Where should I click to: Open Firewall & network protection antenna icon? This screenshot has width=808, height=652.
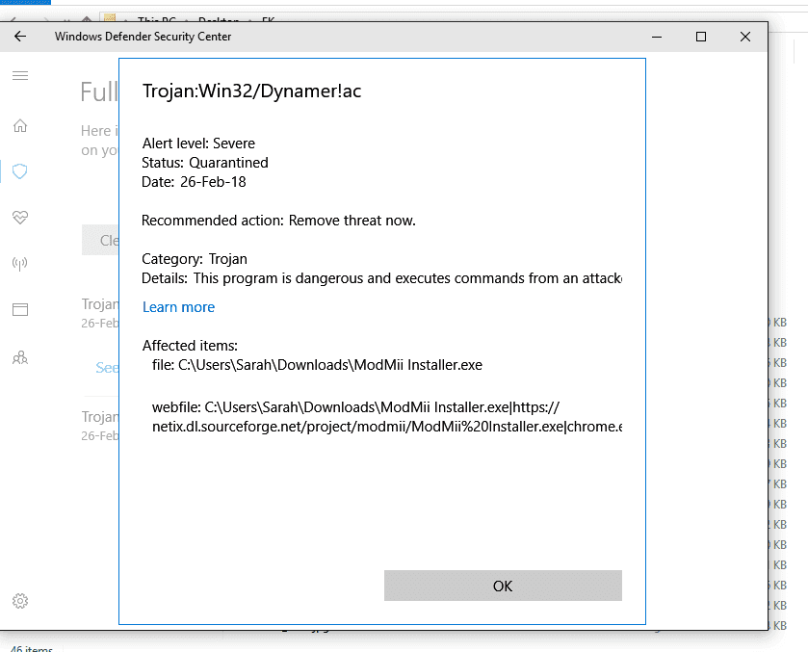(x=20, y=263)
